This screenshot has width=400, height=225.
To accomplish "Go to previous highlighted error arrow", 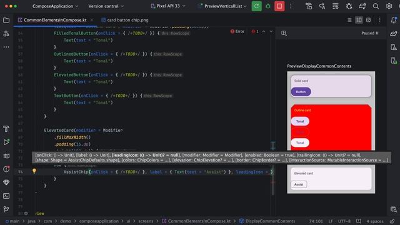I will coord(264,31).
